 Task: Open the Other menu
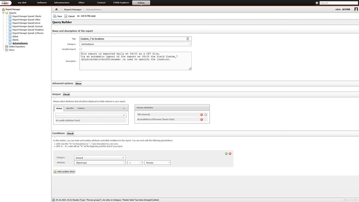click(81, 3)
